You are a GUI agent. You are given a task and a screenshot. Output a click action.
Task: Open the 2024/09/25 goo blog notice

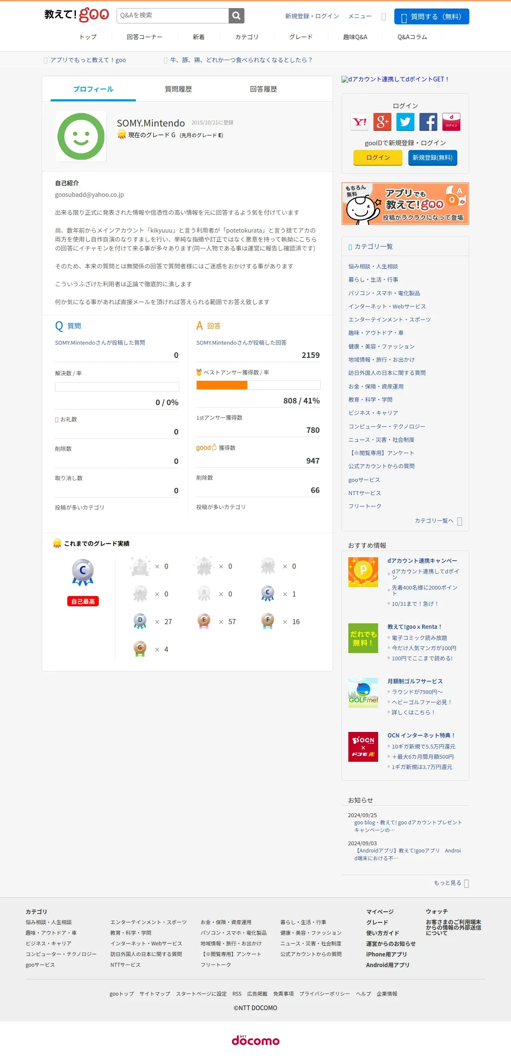[x=408, y=826]
